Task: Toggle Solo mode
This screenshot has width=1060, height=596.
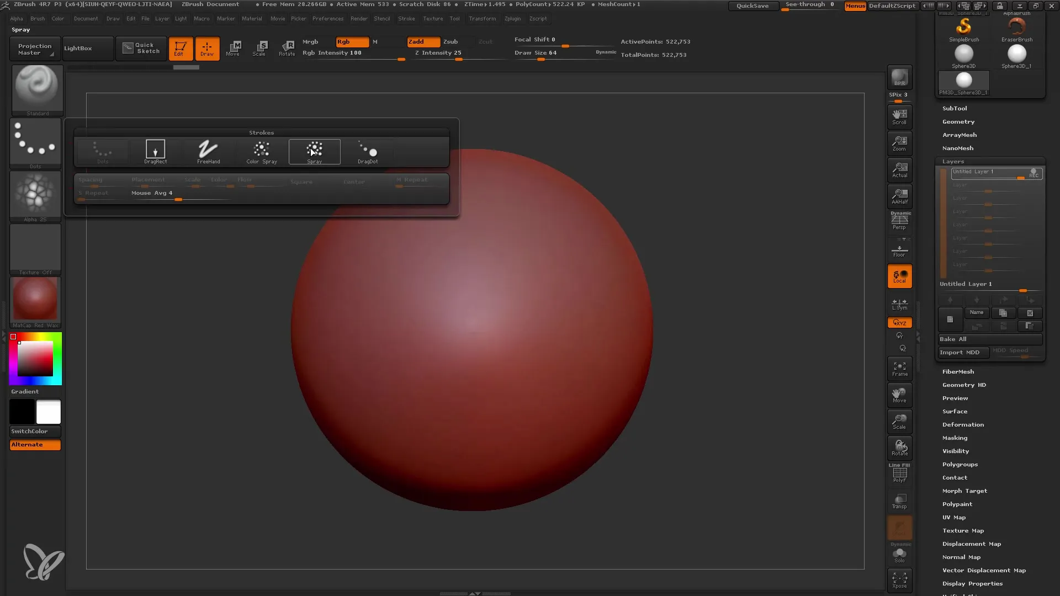Action: click(x=899, y=554)
